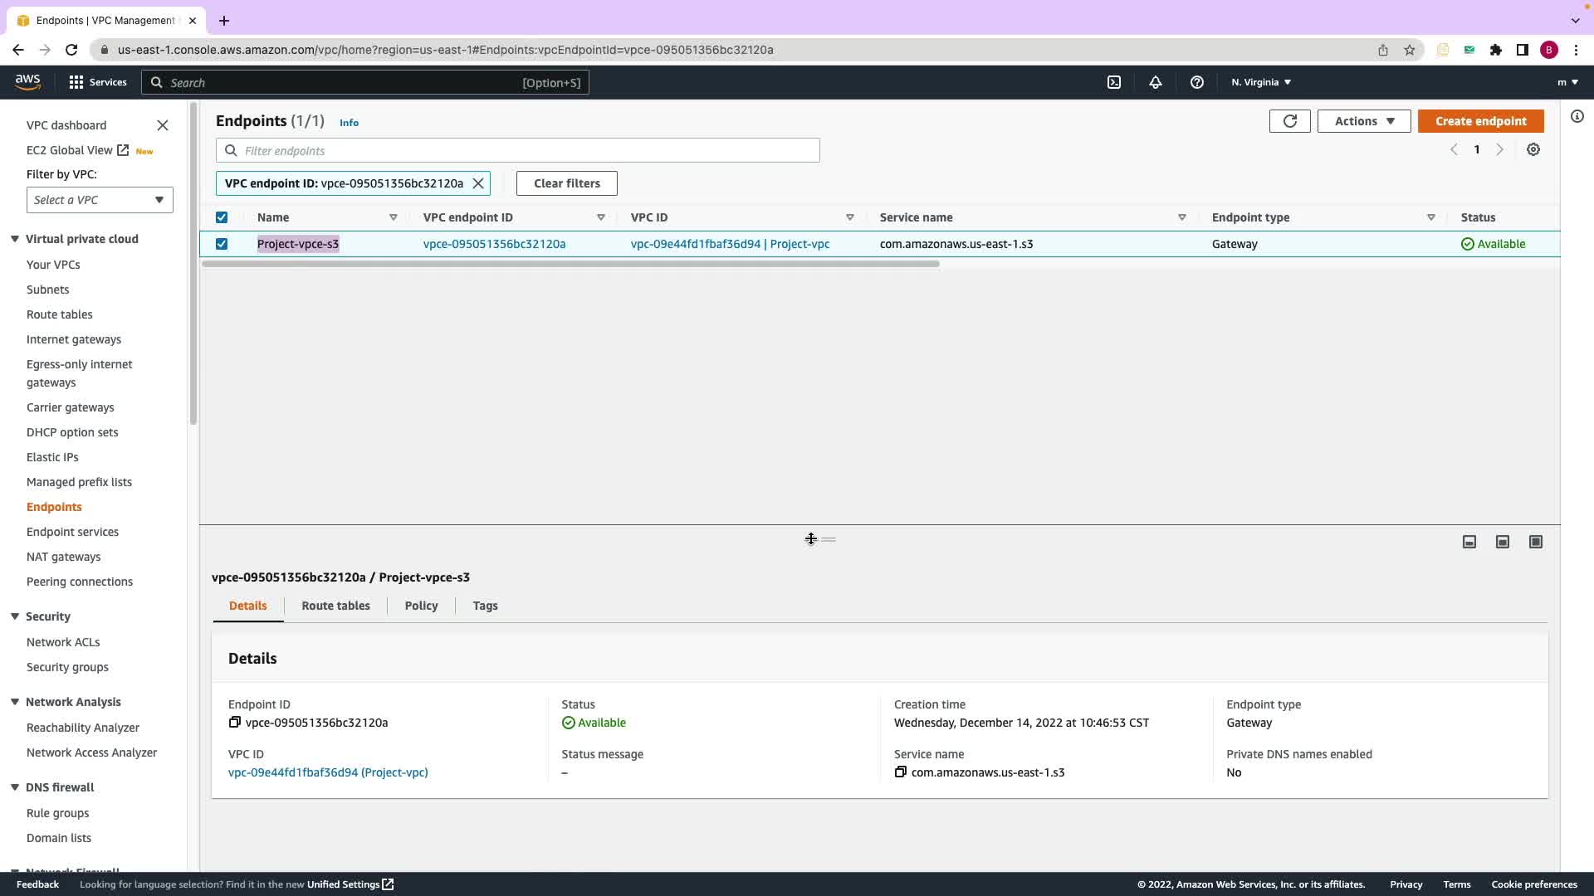
Task: Copy the service name value
Action: click(900, 772)
